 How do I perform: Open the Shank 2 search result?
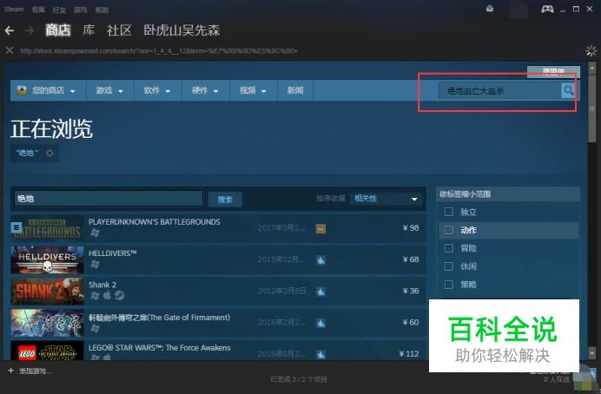pyautogui.click(x=219, y=291)
